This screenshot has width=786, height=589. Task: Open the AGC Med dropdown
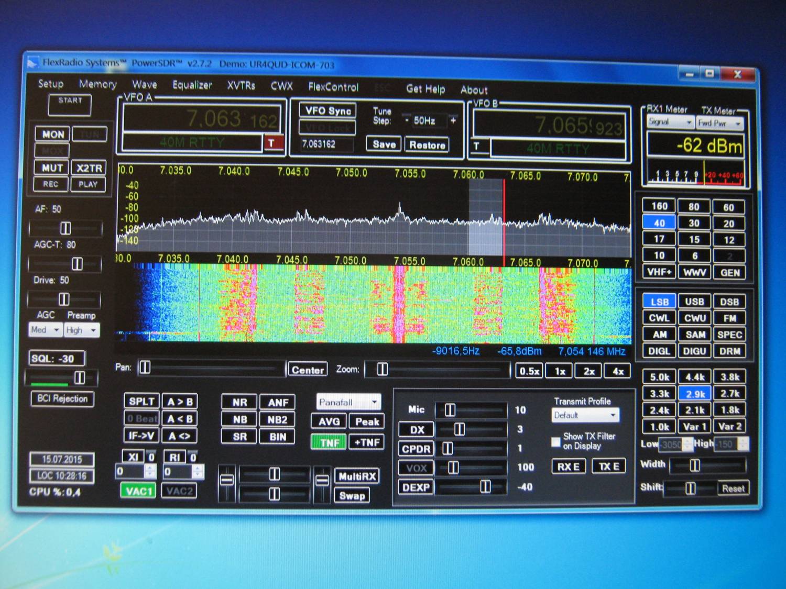pyautogui.click(x=45, y=330)
